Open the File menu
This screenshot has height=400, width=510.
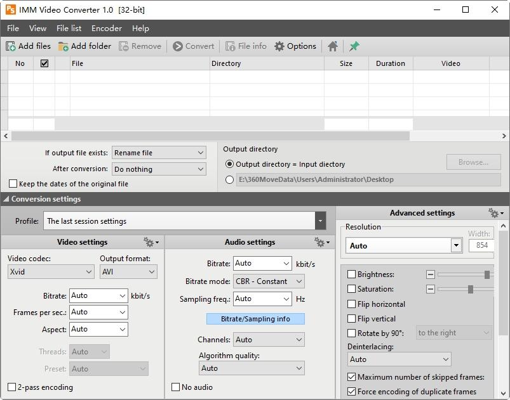tap(13, 29)
